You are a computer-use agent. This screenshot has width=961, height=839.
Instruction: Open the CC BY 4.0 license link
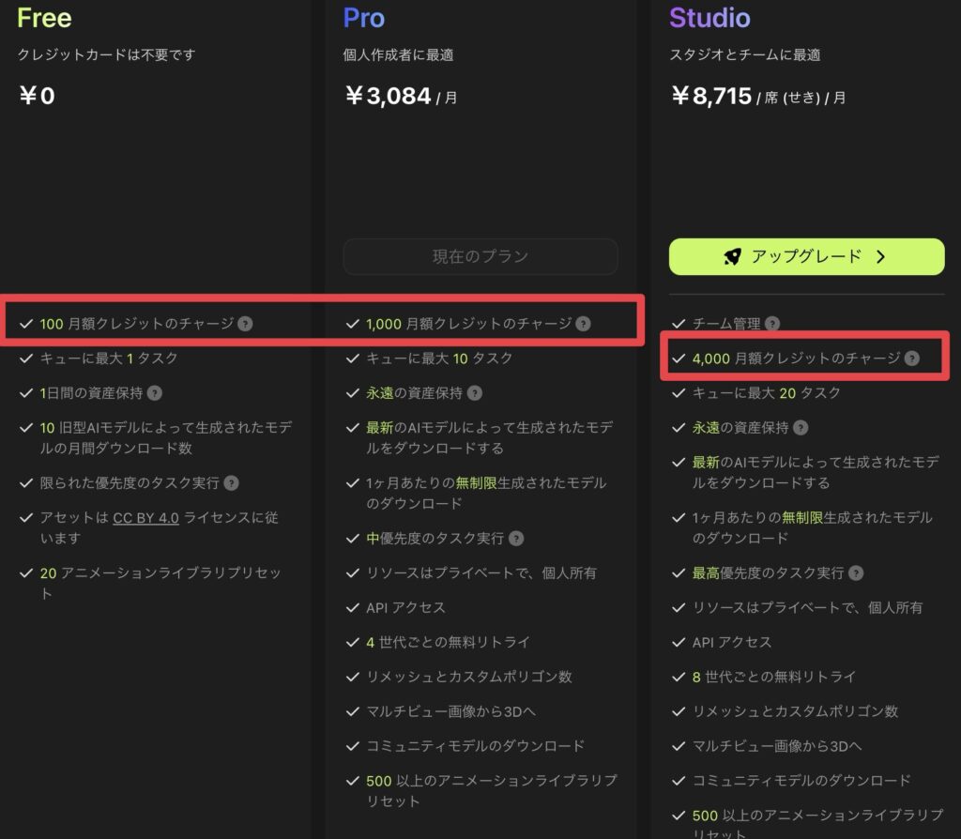(145, 518)
